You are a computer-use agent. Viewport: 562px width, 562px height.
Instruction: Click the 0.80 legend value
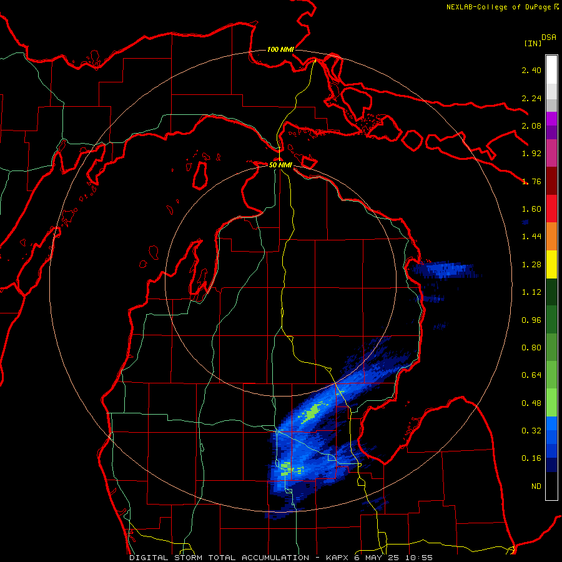tap(531, 348)
